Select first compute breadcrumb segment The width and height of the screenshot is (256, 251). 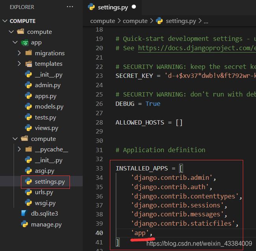[102, 21]
